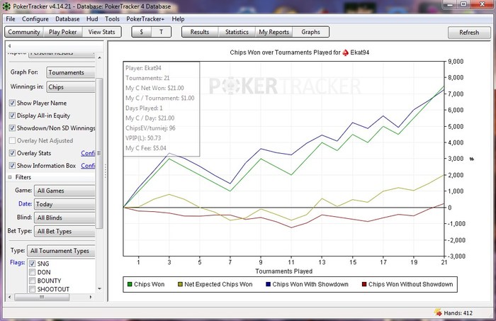
Task: Open the Statistics tab
Action: point(237,32)
